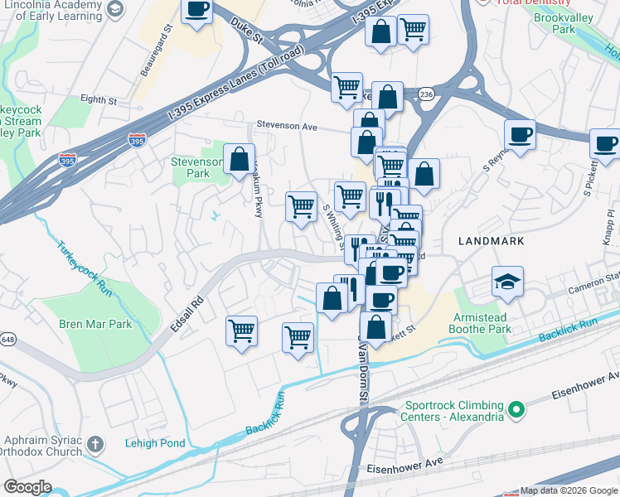620x497 pixels.
Task: Open the grocery cart marker west of S Whiting St
Action: 302,208
